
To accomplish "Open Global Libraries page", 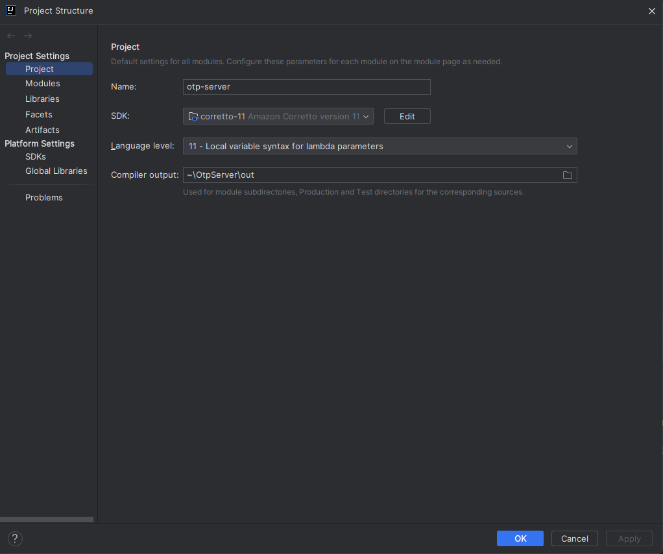I will pyautogui.click(x=56, y=171).
